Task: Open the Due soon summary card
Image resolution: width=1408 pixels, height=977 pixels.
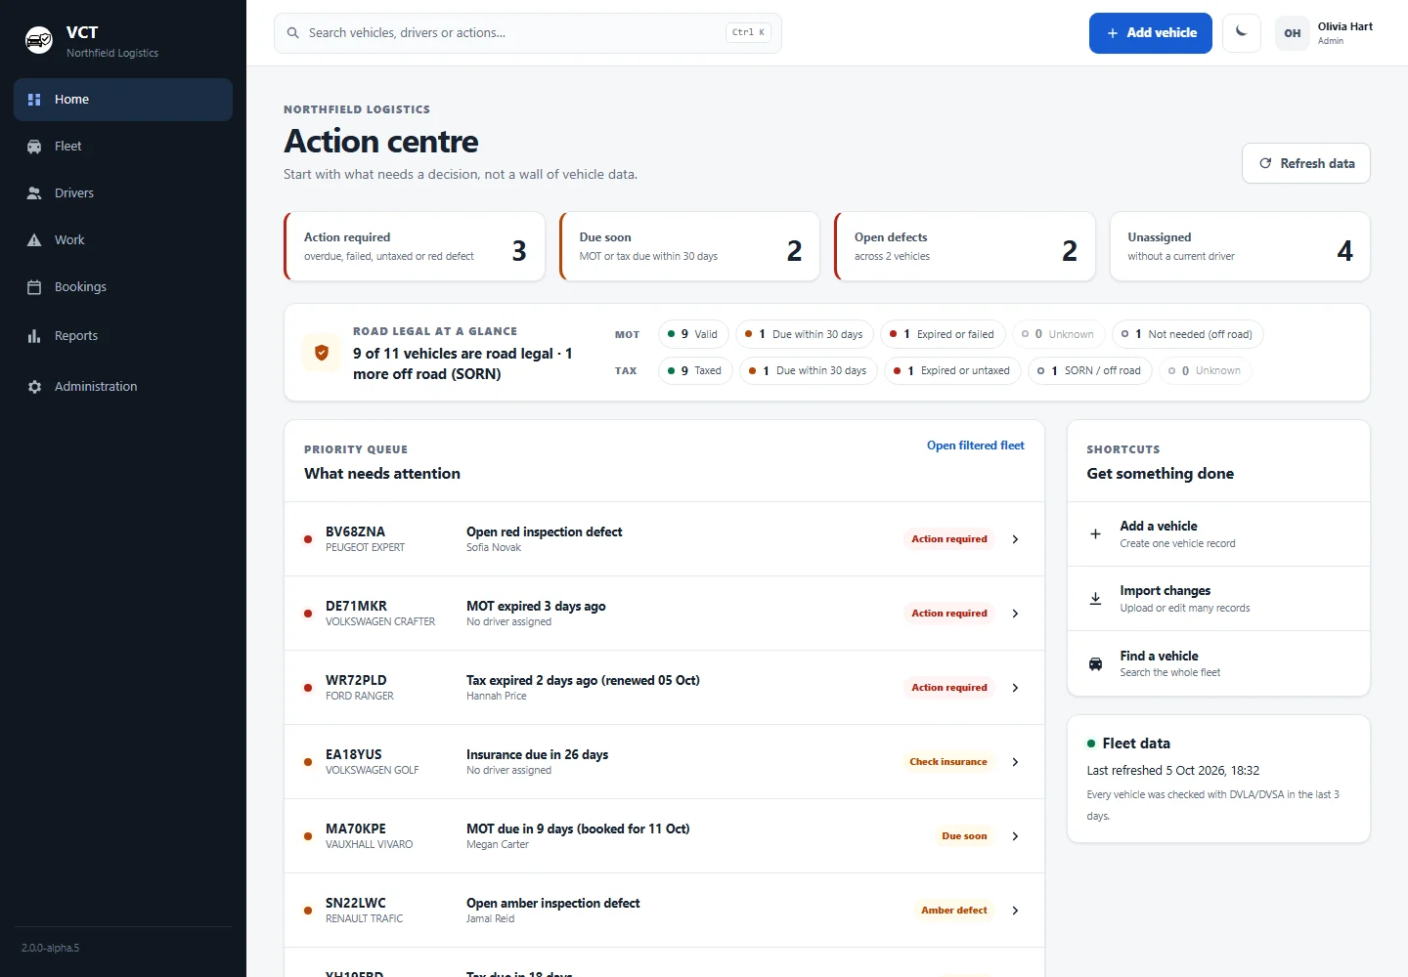Action: tap(689, 246)
